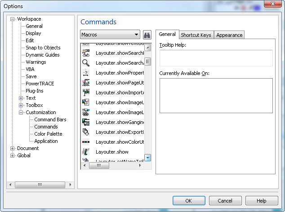The height and width of the screenshot is (212, 285).
Task: Select the Save tree item
Action: point(31,76)
